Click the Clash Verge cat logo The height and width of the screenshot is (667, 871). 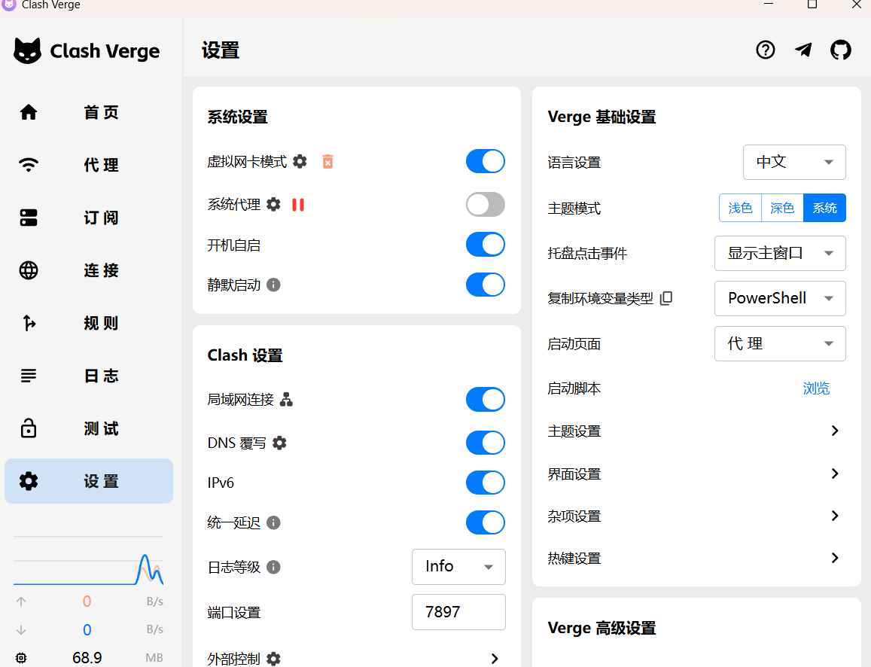tap(27, 51)
